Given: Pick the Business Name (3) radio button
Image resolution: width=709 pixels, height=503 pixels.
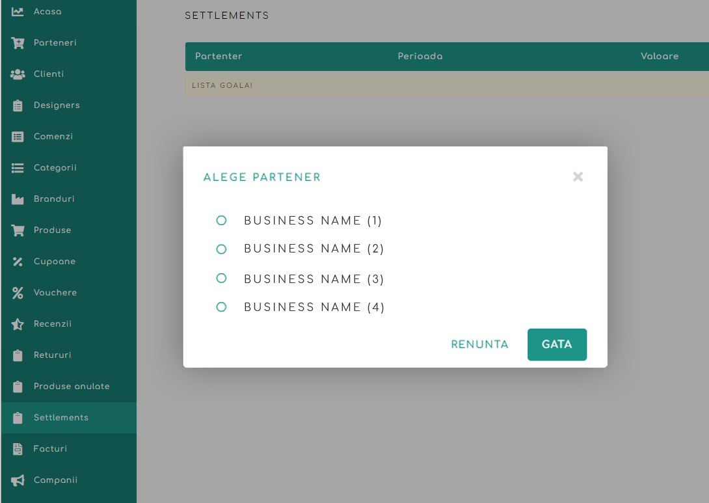Looking at the screenshot, I should click(x=221, y=279).
